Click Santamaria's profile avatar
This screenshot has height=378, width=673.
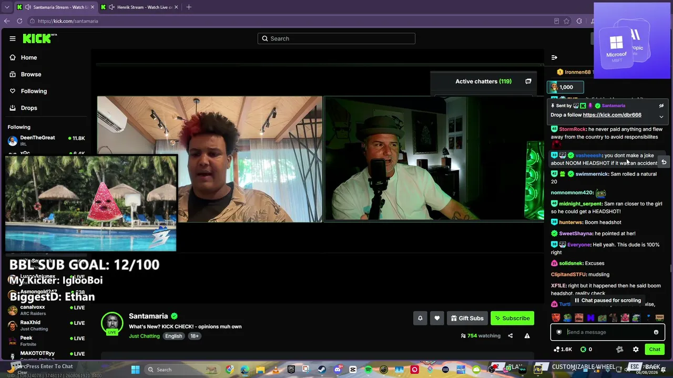(112, 323)
